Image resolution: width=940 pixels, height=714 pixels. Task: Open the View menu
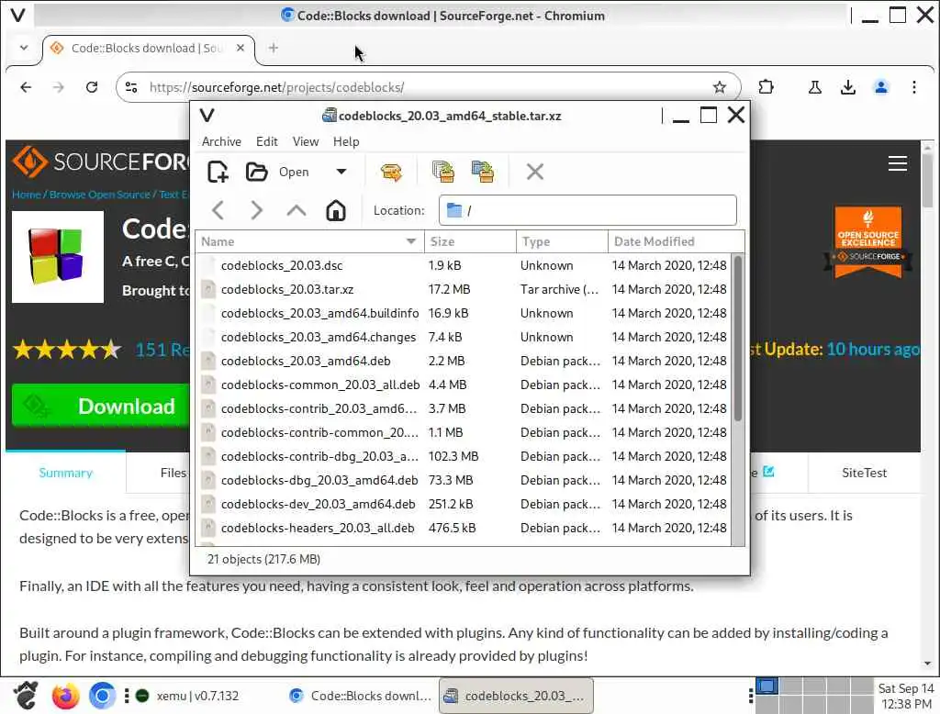click(x=306, y=141)
